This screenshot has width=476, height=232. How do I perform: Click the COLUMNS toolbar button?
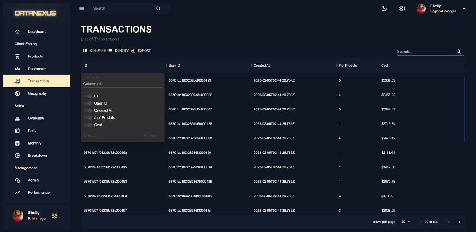94,50
